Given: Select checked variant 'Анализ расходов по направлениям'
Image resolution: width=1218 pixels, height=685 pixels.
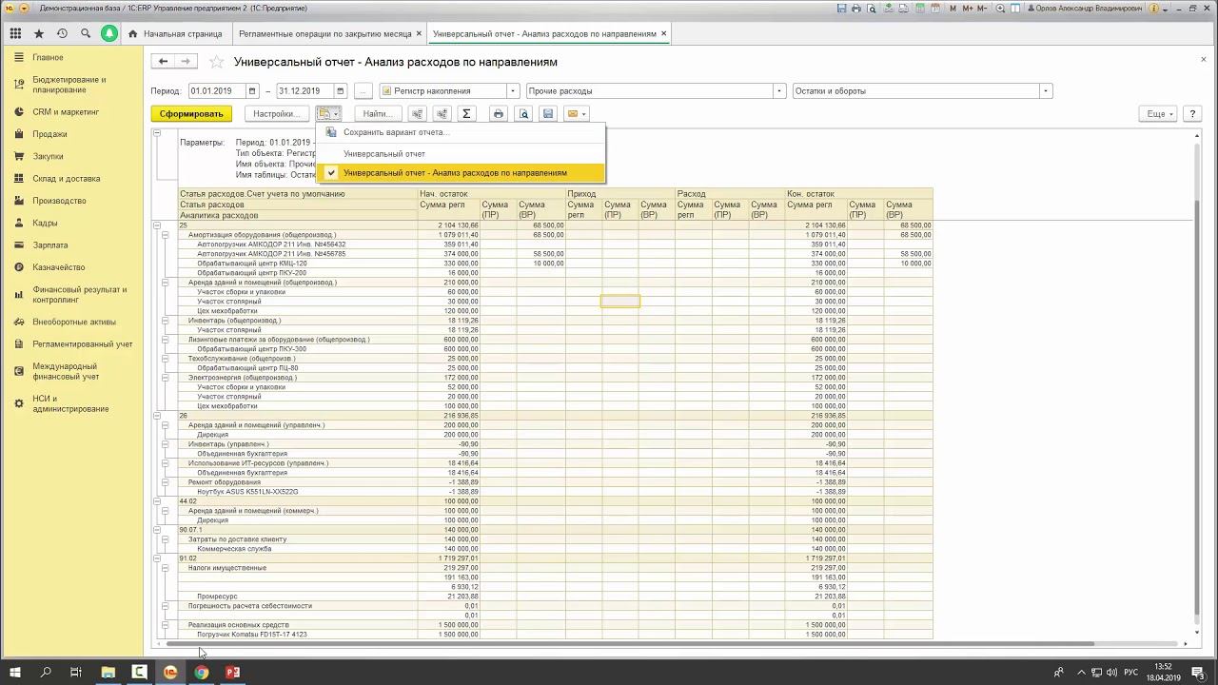Looking at the screenshot, I should (455, 173).
